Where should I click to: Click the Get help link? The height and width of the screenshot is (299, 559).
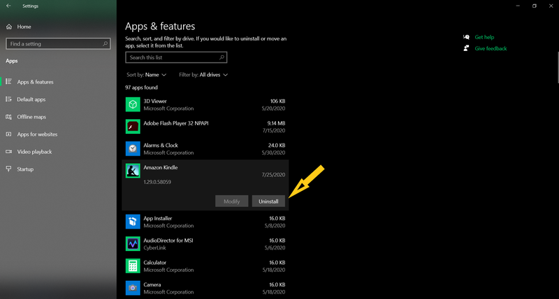484,37
